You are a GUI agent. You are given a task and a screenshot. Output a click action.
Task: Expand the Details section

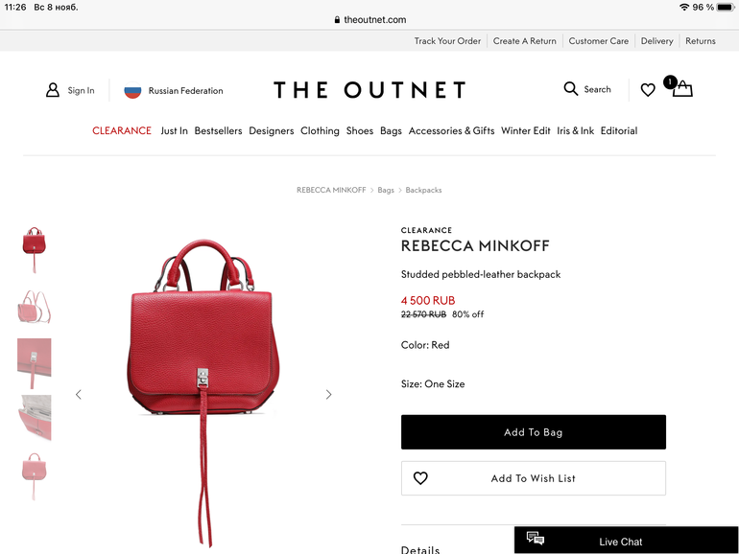coord(420,549)
